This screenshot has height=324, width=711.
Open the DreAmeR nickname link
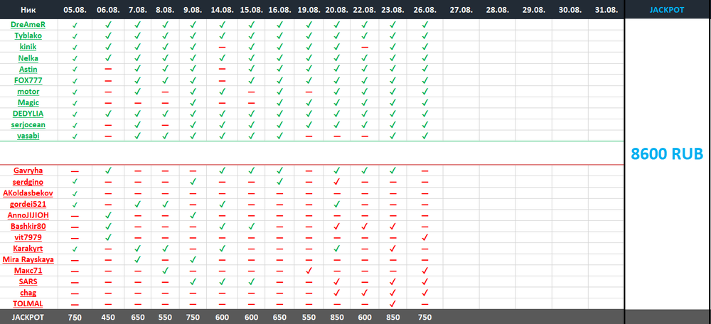(28, 24)
